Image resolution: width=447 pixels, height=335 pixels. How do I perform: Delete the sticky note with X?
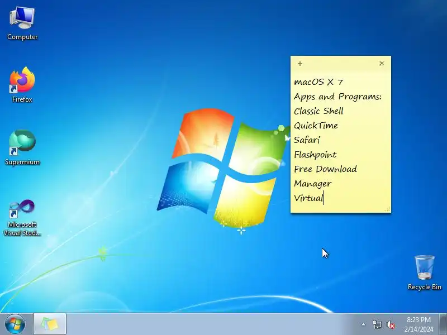click(382, 63)
